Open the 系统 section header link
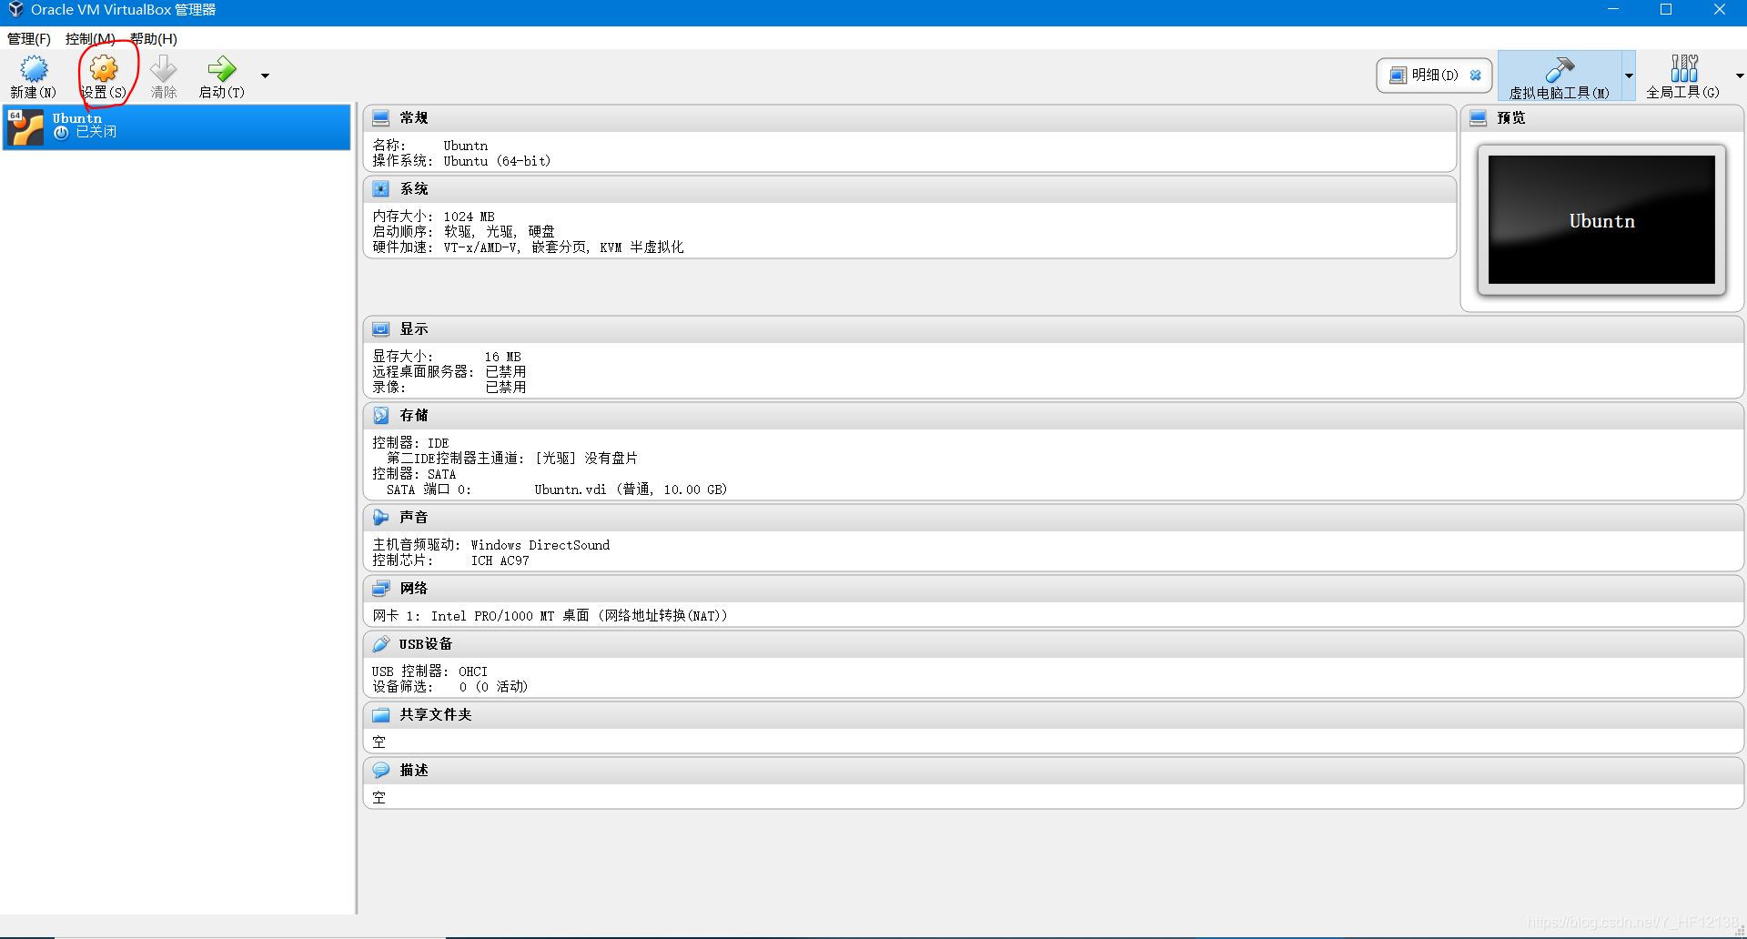Viewport: 1747px width, 939px height. (x=414, y=189)
